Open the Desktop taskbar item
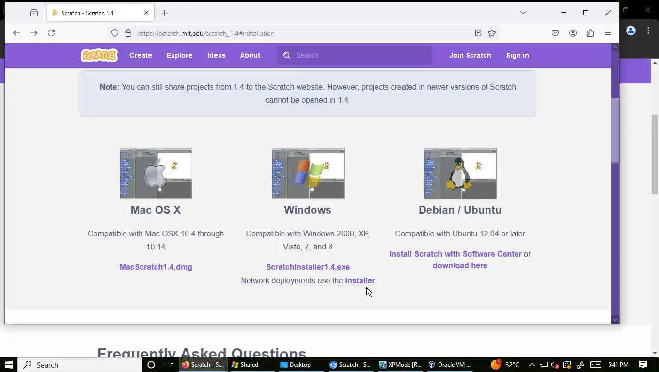659x372 pixels. (x=300, y=365)
